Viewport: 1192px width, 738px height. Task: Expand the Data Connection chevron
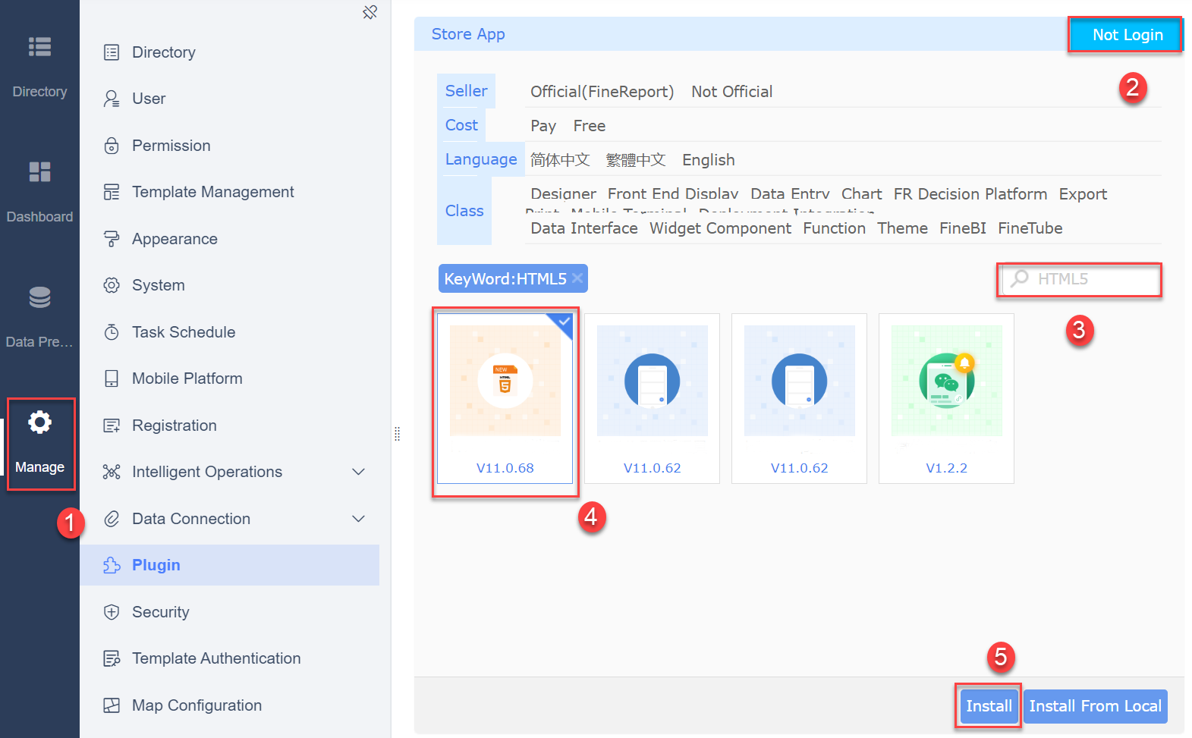359,519
